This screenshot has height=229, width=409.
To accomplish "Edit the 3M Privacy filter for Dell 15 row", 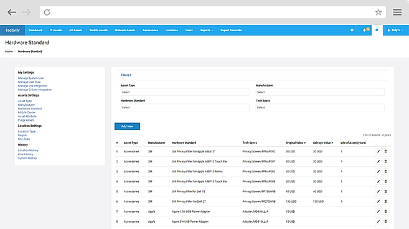I will [x=378, y=192].
